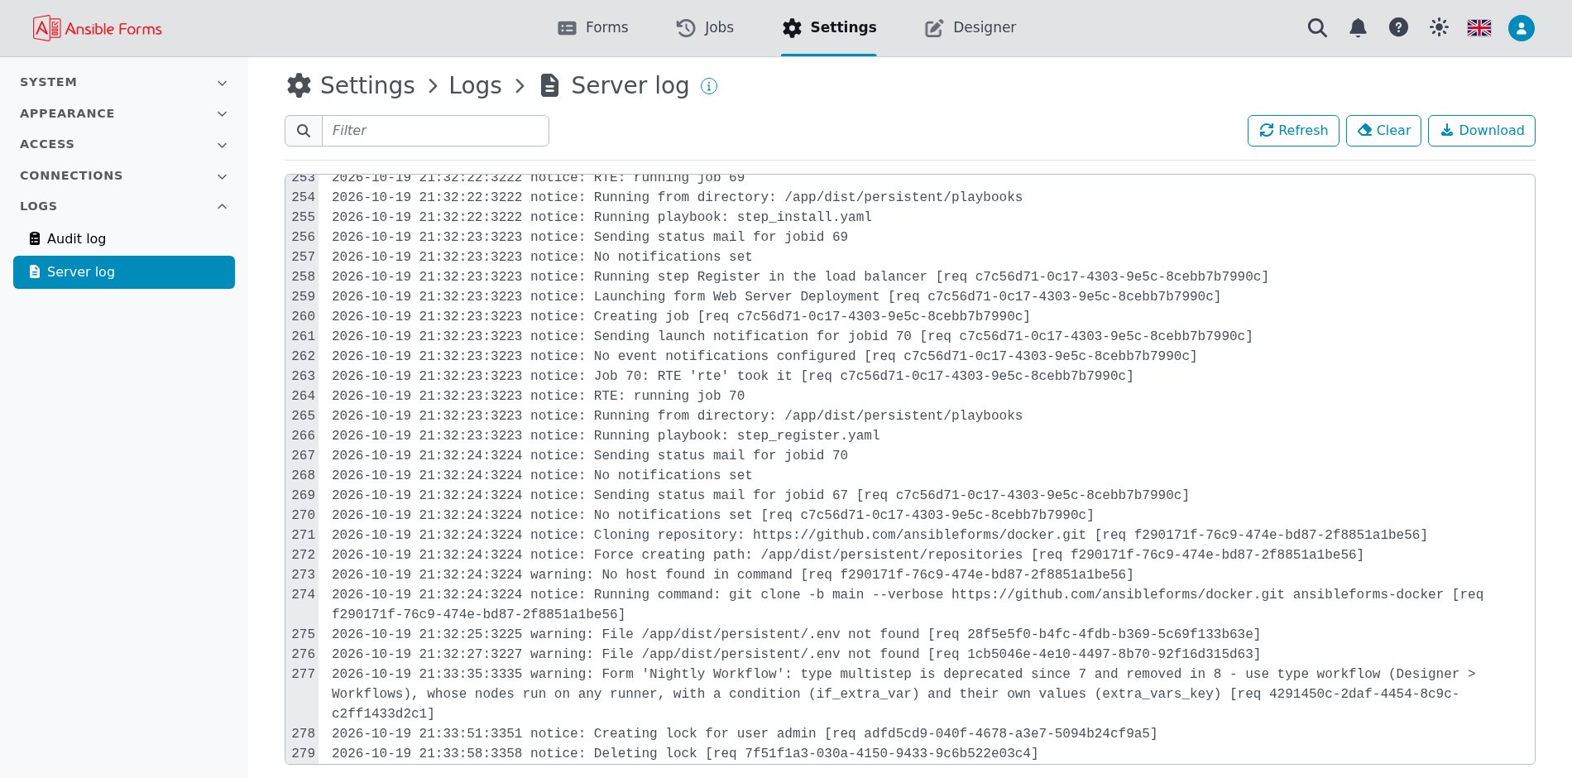Image resolution: width=1572 pixels, height=778 pixels.
Task: Open the Audit log page
Action: 124,239
